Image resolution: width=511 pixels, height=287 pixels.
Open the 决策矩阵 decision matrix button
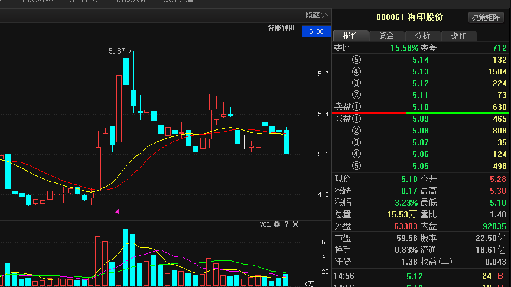[487, 17]
